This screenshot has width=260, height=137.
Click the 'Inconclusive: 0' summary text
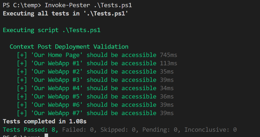[210, 129]
